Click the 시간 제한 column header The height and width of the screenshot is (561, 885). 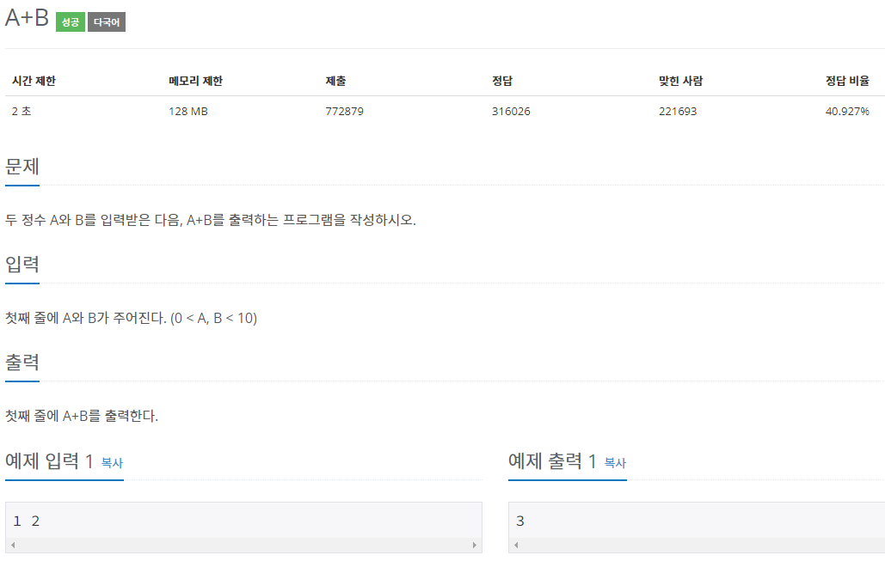point(34,81)
